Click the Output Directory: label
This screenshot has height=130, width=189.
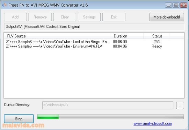pyautogui.click(x=17, y=105)
